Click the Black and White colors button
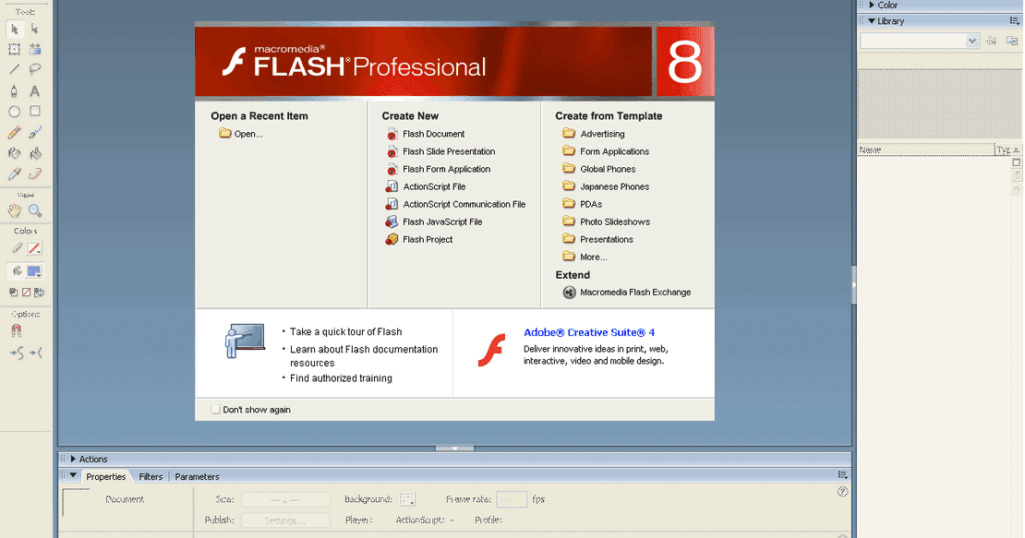 tap(13, 293)
